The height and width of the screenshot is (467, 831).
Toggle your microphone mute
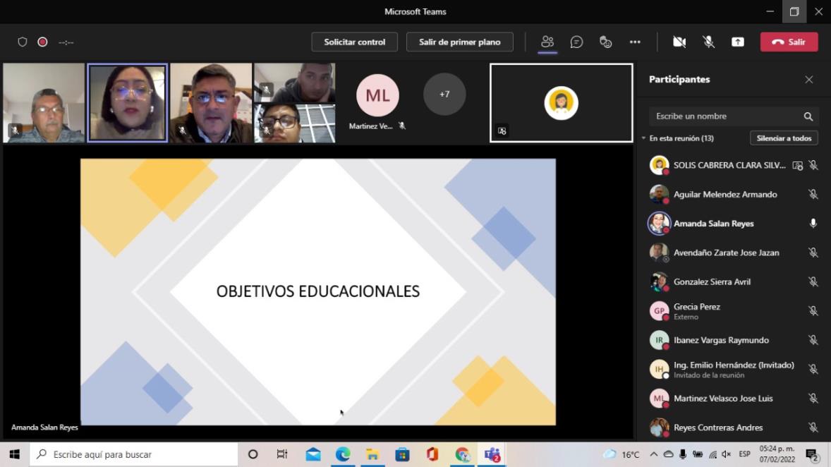click(708, 42)
